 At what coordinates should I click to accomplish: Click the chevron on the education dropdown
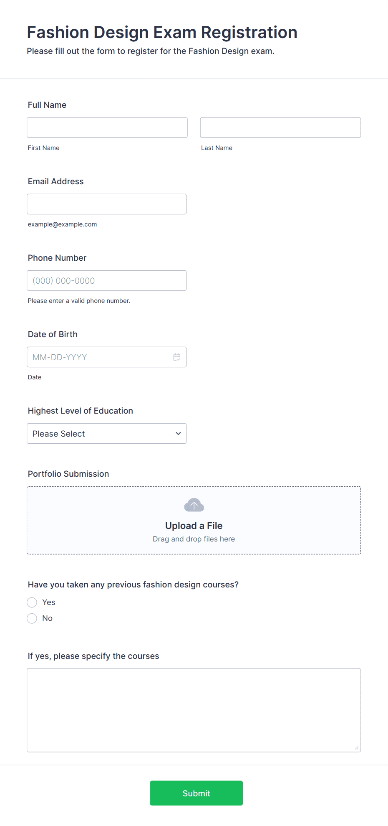(x=178, y=434)
